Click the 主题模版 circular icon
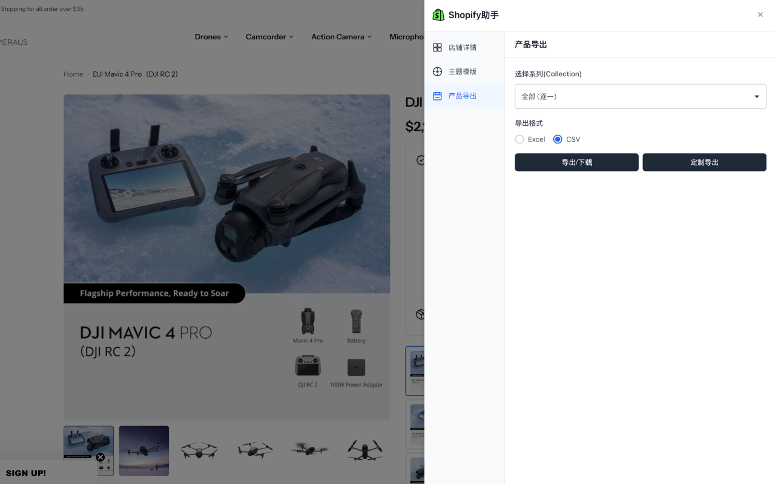The image size is (775, 484). 437,72
